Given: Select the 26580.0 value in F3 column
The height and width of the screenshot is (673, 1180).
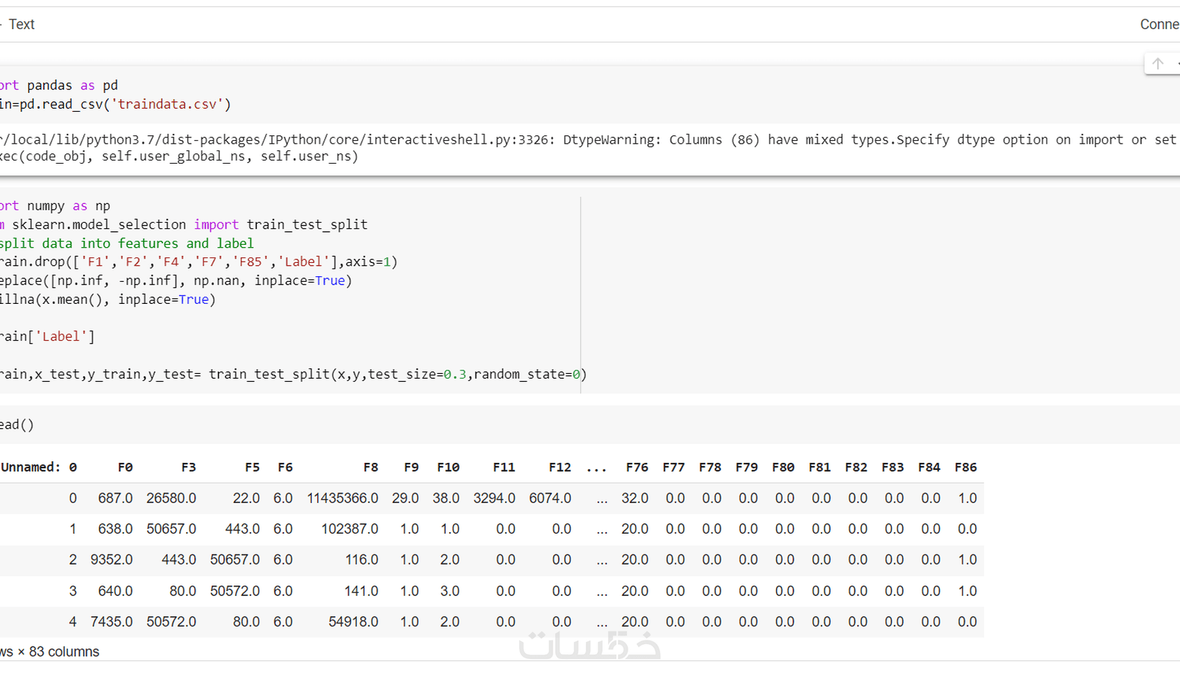Looking at the screenshot, I should coord(171,498).
